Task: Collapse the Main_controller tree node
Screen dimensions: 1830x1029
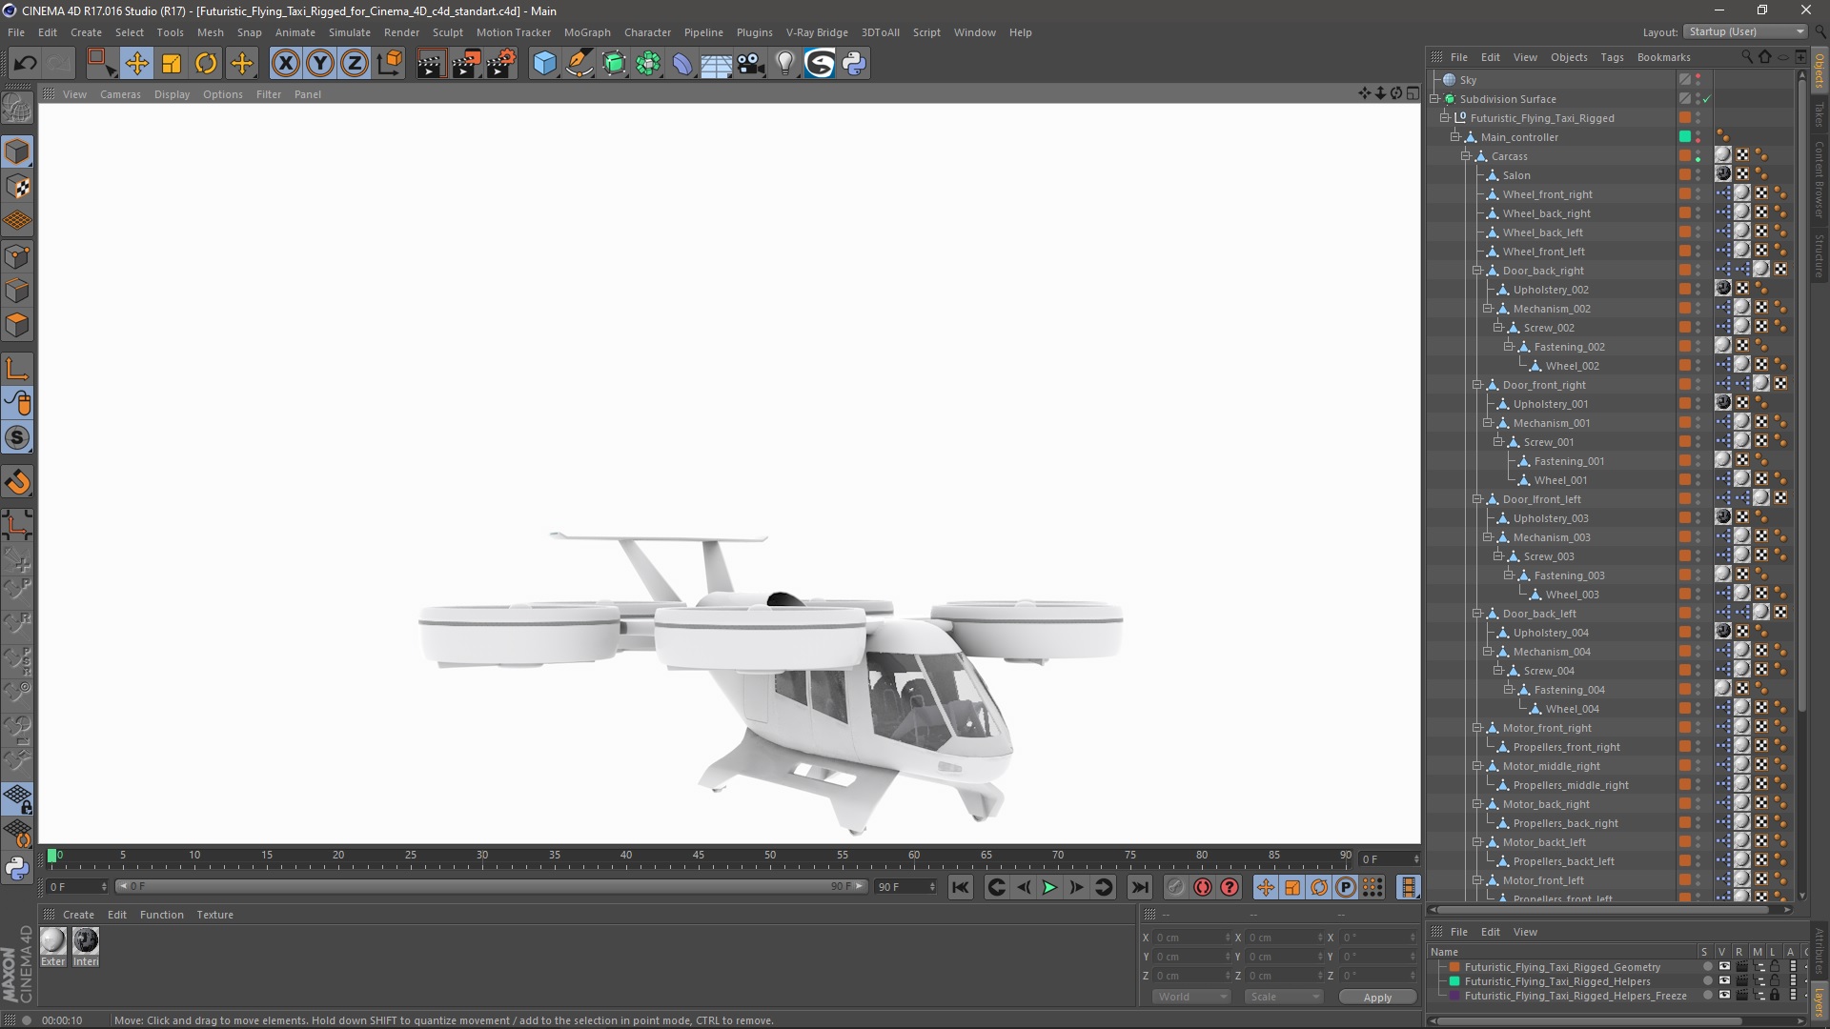Action: coord(1455,137)
